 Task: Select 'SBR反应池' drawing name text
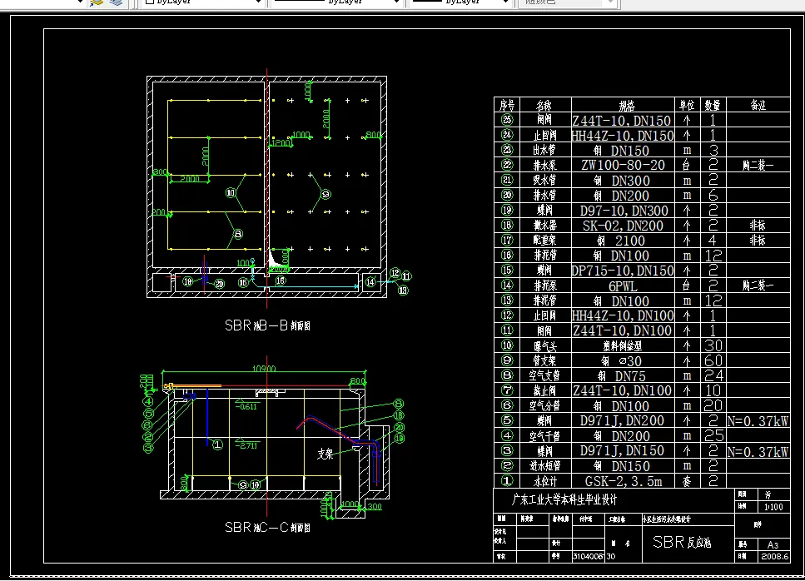point(682,542)
